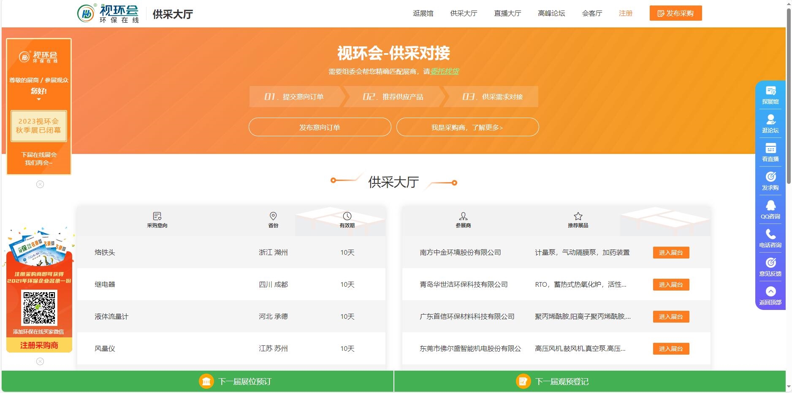Click the 省份 location pin icon
This screenshot has width=792, height=393.
pos(273,216)
